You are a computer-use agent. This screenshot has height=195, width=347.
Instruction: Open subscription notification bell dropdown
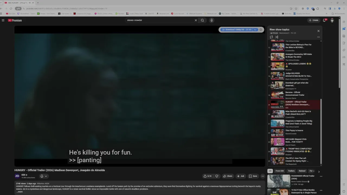[x=44, y=176]
